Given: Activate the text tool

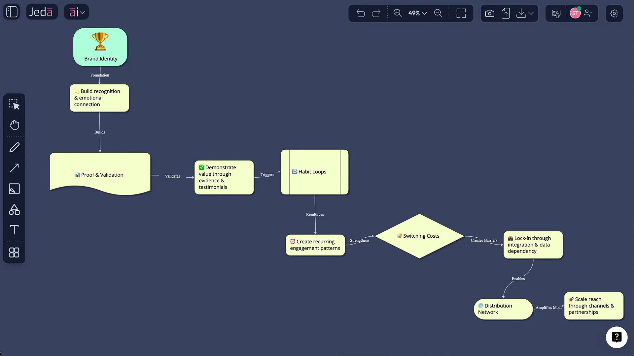Looking at the screenshot, I should click(x=14, y=230).
